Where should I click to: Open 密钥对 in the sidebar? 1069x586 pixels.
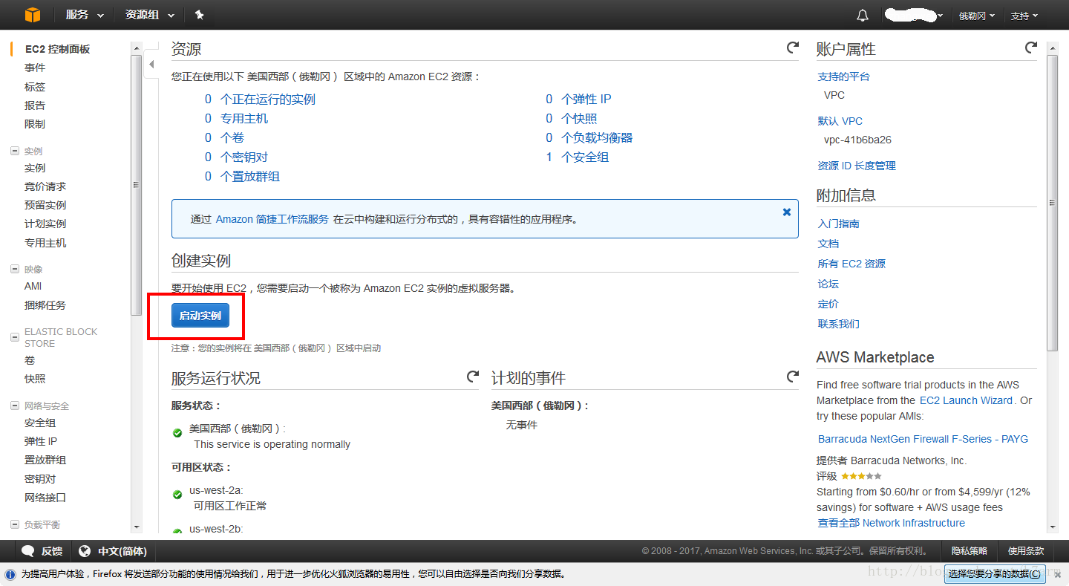point(40,479)
